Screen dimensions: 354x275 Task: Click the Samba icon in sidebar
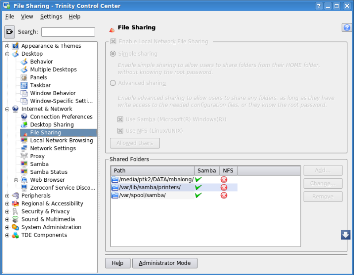[x=24, y=164]
